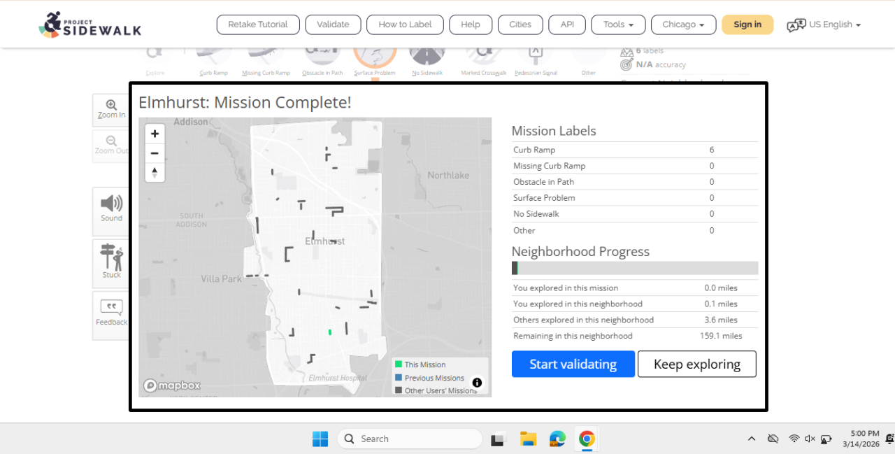
Task: Click 'Remaining in this neighborhood' row
Action: coord(635,336)
